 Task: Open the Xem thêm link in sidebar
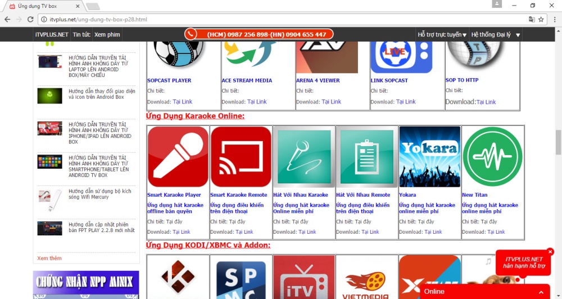[49, 258]
